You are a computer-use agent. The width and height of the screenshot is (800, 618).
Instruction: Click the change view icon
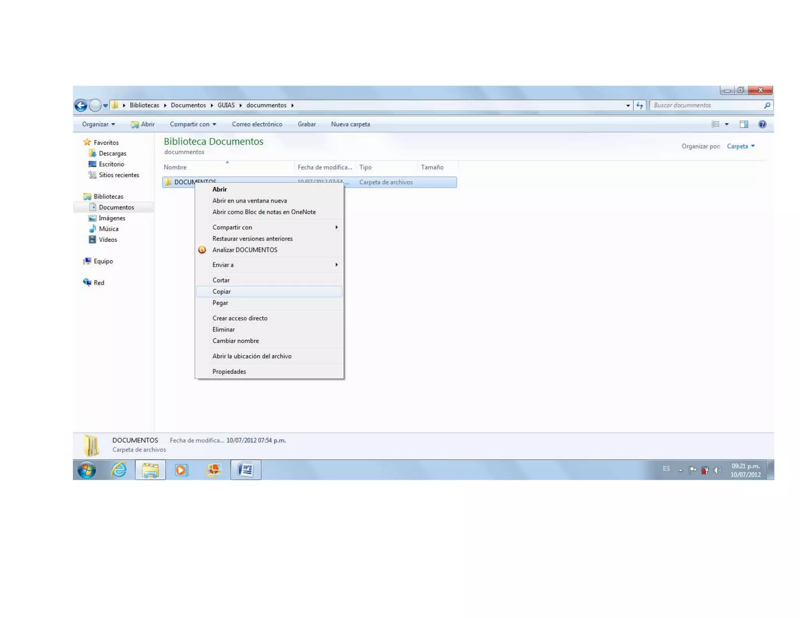[x=716, y=124]
